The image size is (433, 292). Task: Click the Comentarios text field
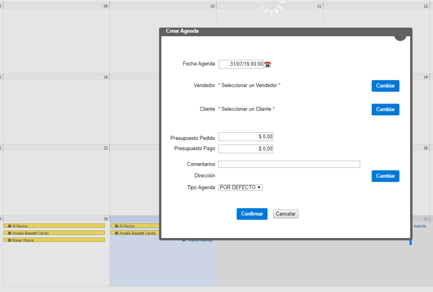click(289, 164)
